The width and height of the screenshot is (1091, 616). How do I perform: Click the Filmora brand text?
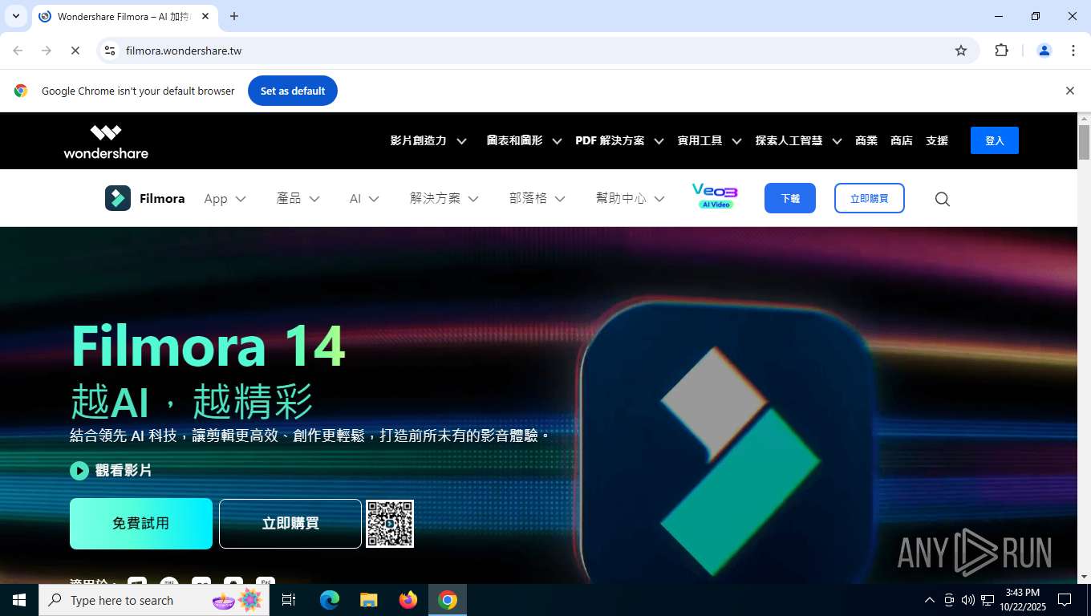(162, 198)
